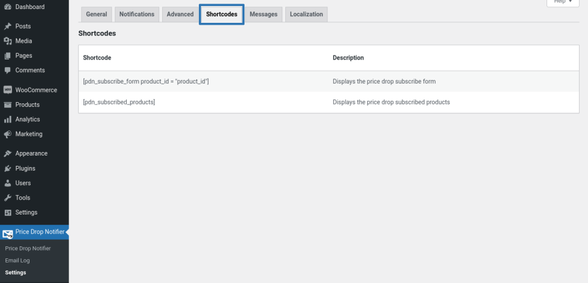Click the Dashboard gauge icon

(8, 7)
